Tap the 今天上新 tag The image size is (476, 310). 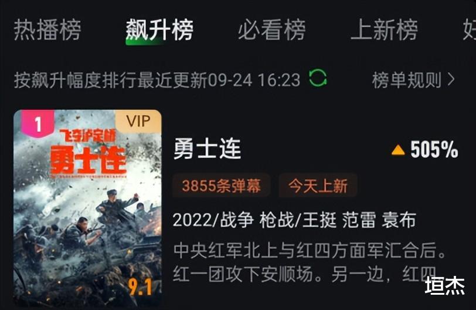click(318, 186)
